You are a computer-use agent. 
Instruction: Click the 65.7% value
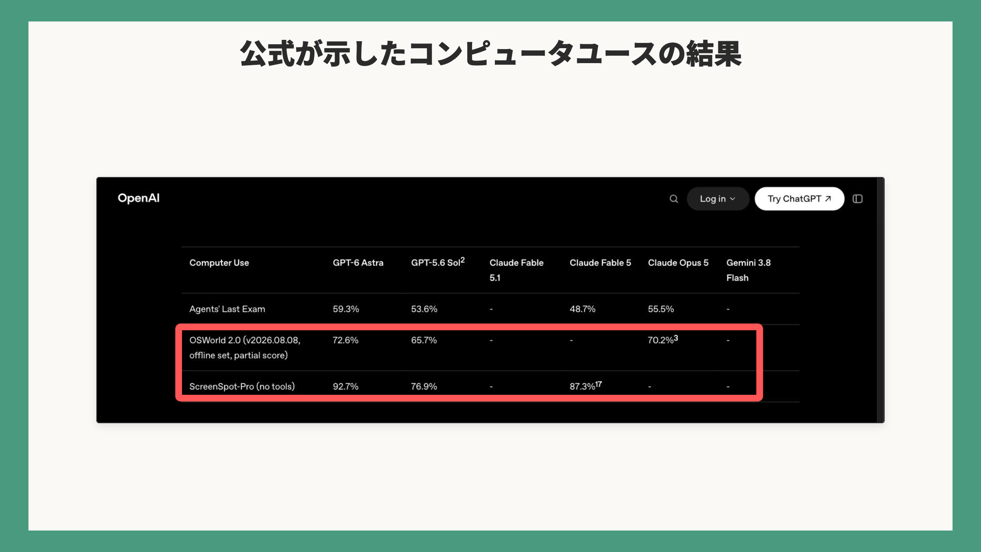424,340
